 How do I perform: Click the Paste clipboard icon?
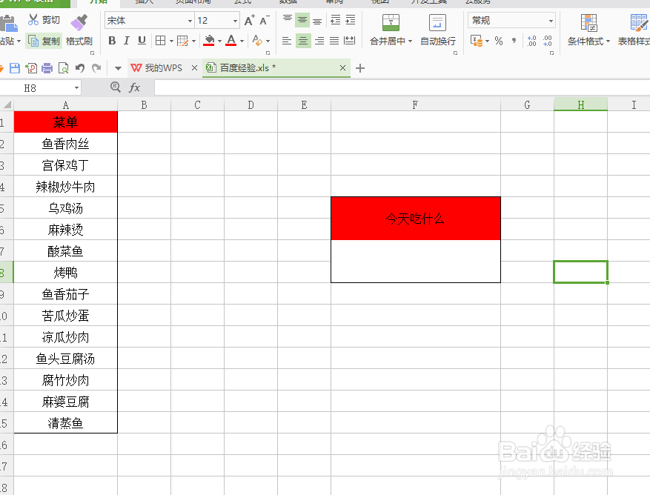[8, 23]
